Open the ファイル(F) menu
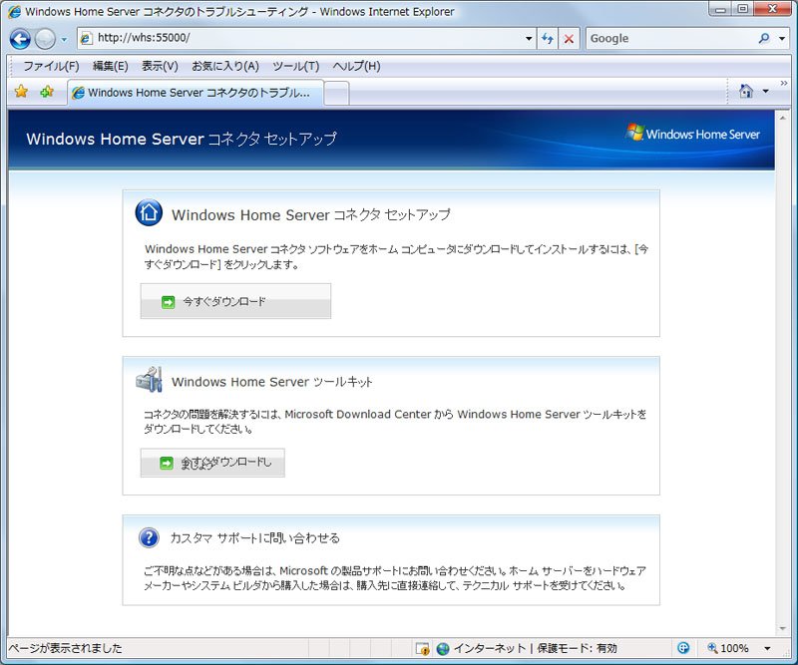798x665 pixels. point(52,66)
